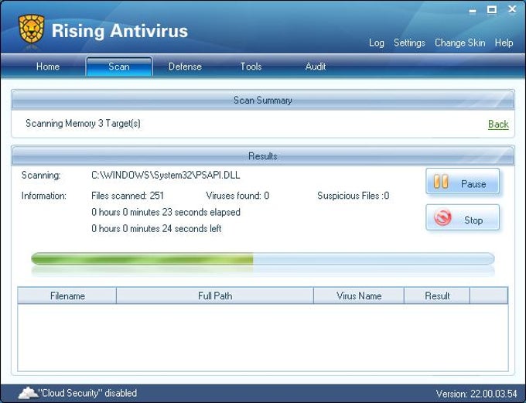Click the Filename column header
Image resolution: width=526 pixels, height=403 pixels.
pos(67,295)
